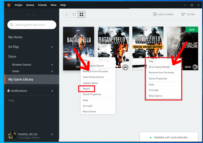Click the Panther_RO_65 username
This screenshot has width=203, height=143.
point(28,134)
